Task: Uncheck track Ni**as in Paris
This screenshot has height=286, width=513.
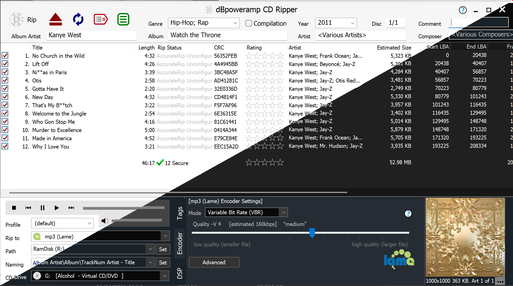Action: (5, 72)
